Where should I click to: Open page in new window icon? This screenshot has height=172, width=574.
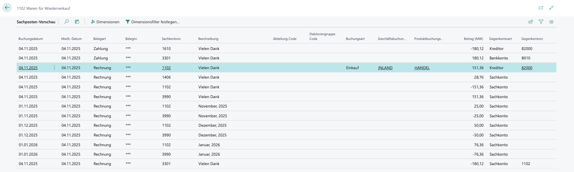[541, 8]
